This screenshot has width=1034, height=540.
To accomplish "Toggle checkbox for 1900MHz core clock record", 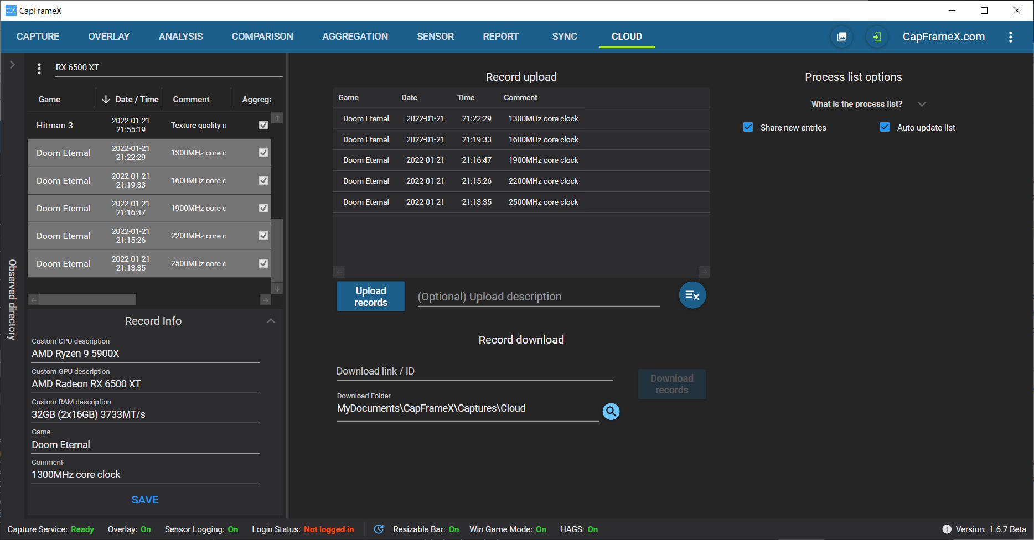I will pyautogui.click(x=263, y=208).
